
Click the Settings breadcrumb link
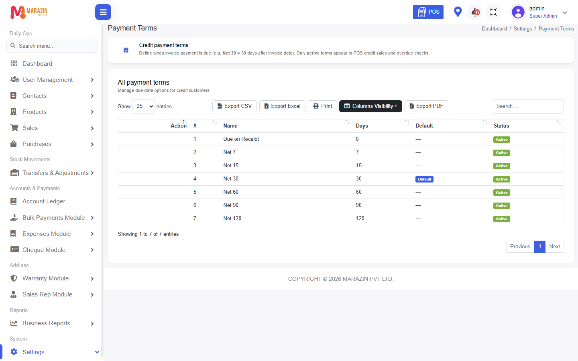point(523,29)
